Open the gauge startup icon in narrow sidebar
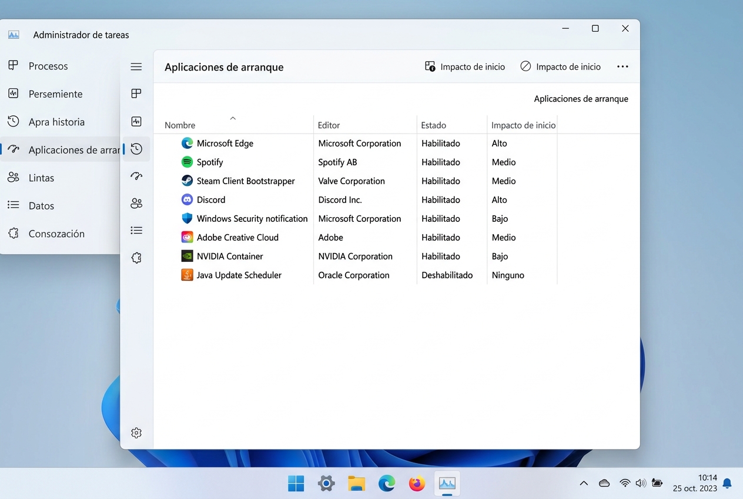Screen dimensions: 743x499 pyautogui.click(x=136, y=176)
